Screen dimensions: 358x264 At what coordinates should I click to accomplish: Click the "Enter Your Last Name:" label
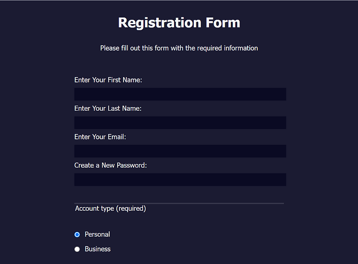click(x=108, y=108)
